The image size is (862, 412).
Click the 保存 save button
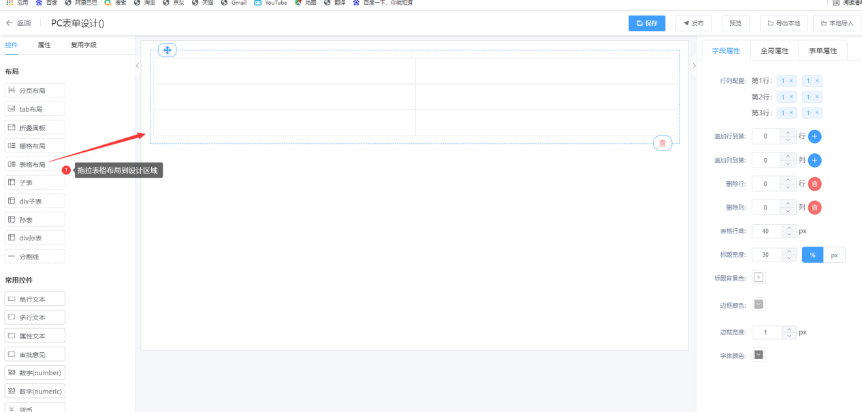tap(647, 23)
